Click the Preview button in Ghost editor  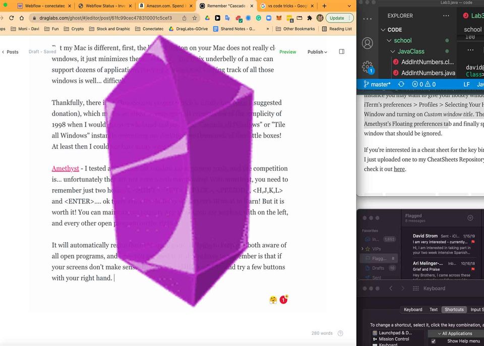tap(287, 52)
